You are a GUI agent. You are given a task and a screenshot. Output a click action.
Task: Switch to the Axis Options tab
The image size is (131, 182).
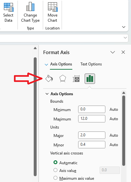pos(61,64)
